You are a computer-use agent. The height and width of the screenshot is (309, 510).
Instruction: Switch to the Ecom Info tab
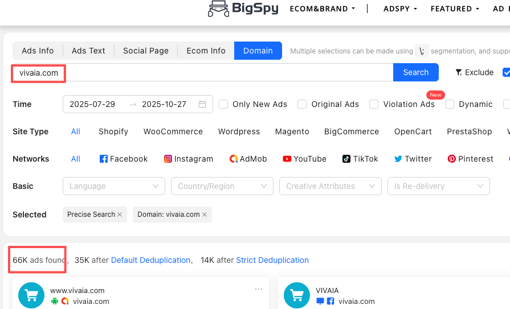click(x=206, y=51)
